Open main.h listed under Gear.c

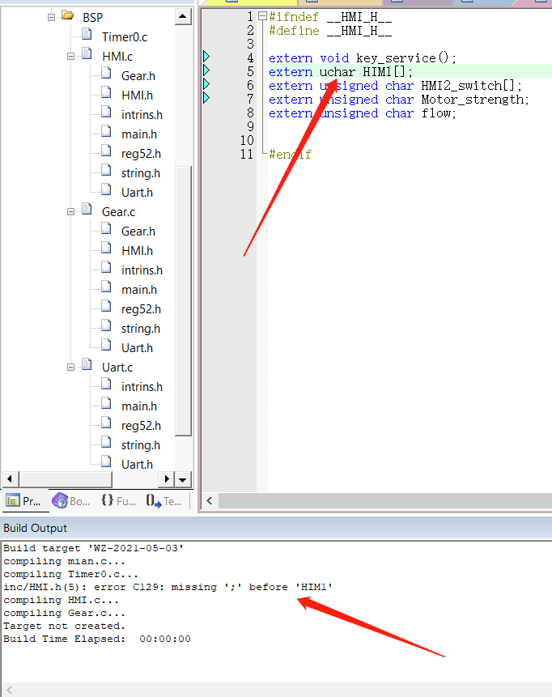pos(139,290)
